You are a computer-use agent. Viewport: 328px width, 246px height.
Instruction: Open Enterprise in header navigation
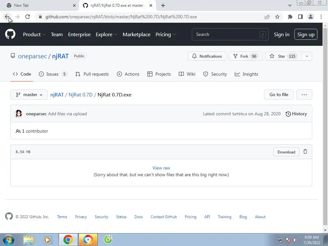79,34
